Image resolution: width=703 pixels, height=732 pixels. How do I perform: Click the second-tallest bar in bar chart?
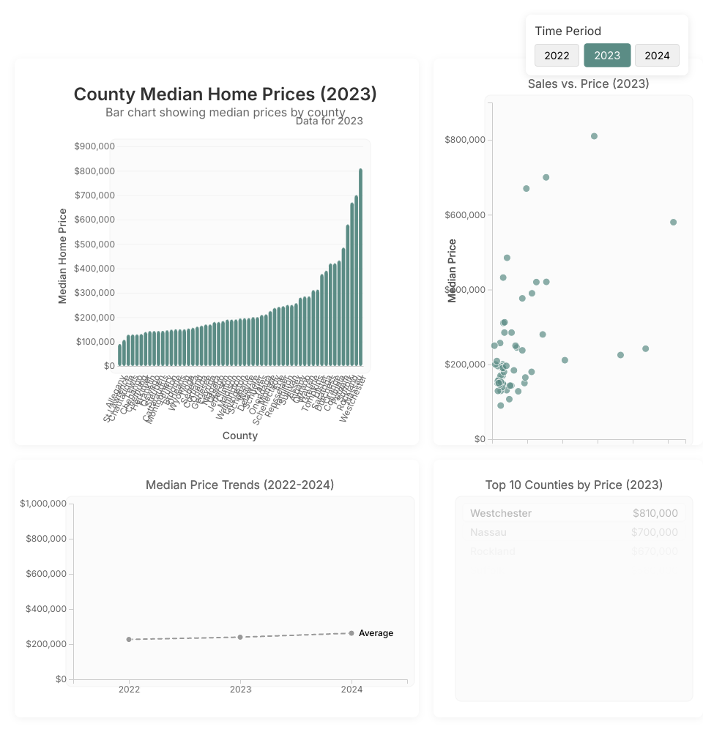tap(356, 280)
